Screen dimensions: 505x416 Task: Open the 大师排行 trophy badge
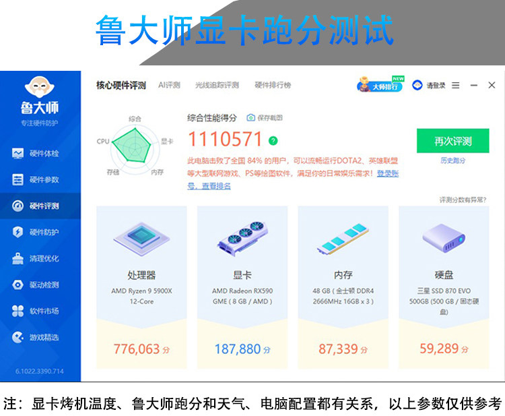[380, 84]
